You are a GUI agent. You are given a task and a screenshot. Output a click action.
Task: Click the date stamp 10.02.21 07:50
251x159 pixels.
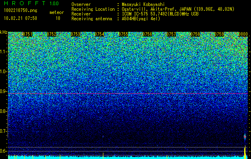pyautogui.click(x=20, y=18)
